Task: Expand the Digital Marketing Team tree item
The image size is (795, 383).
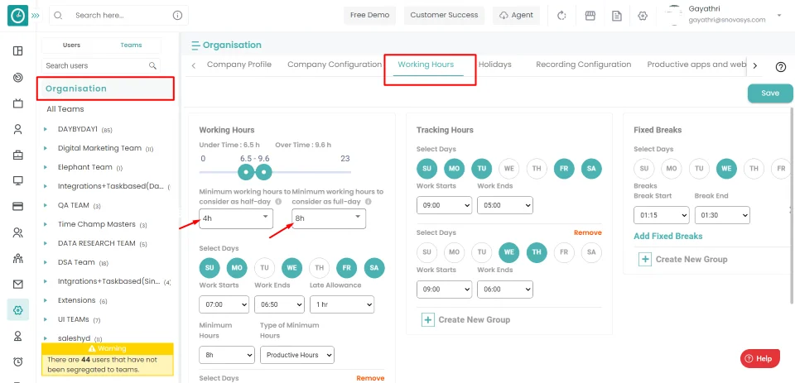Action: pos(46,148)
